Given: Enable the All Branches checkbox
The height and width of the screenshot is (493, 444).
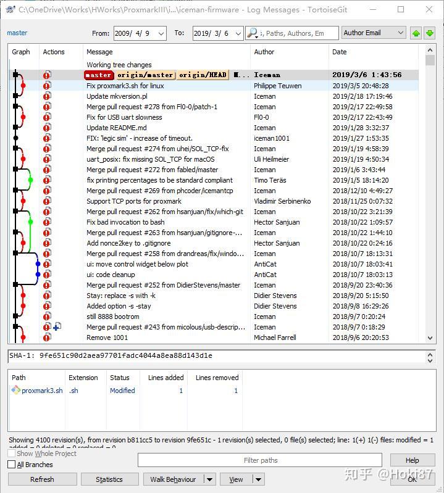Looking at the screenshot, I should (11, 465).
